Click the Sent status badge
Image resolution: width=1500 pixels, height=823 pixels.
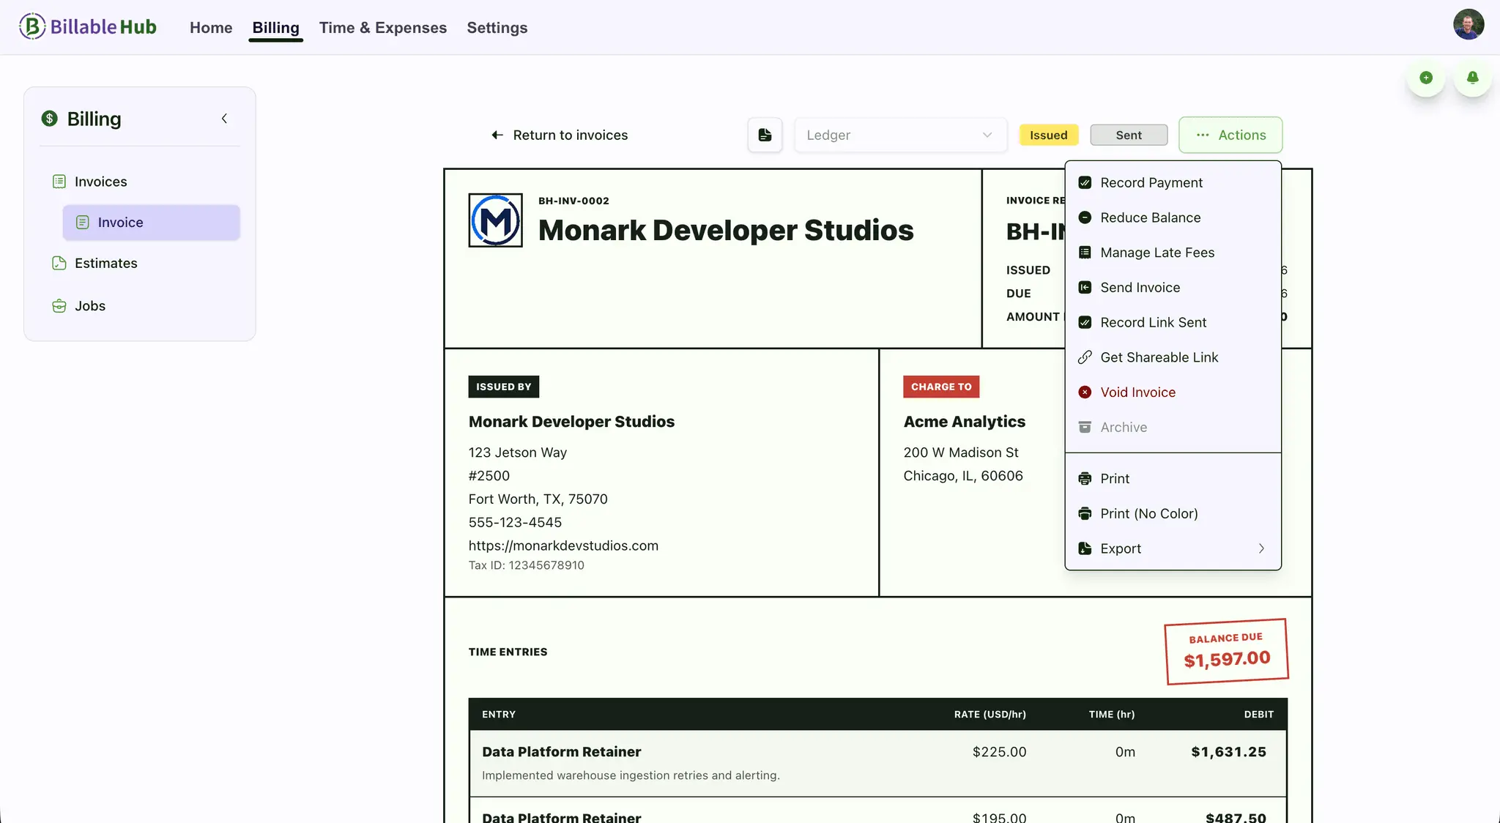(1129, 135)
